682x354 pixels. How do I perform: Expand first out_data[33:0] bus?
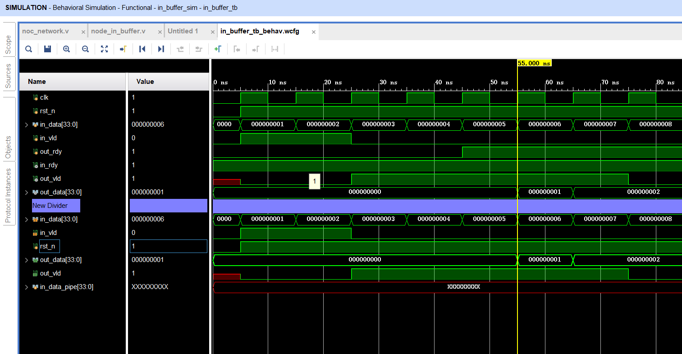click(x=26, y=192)
